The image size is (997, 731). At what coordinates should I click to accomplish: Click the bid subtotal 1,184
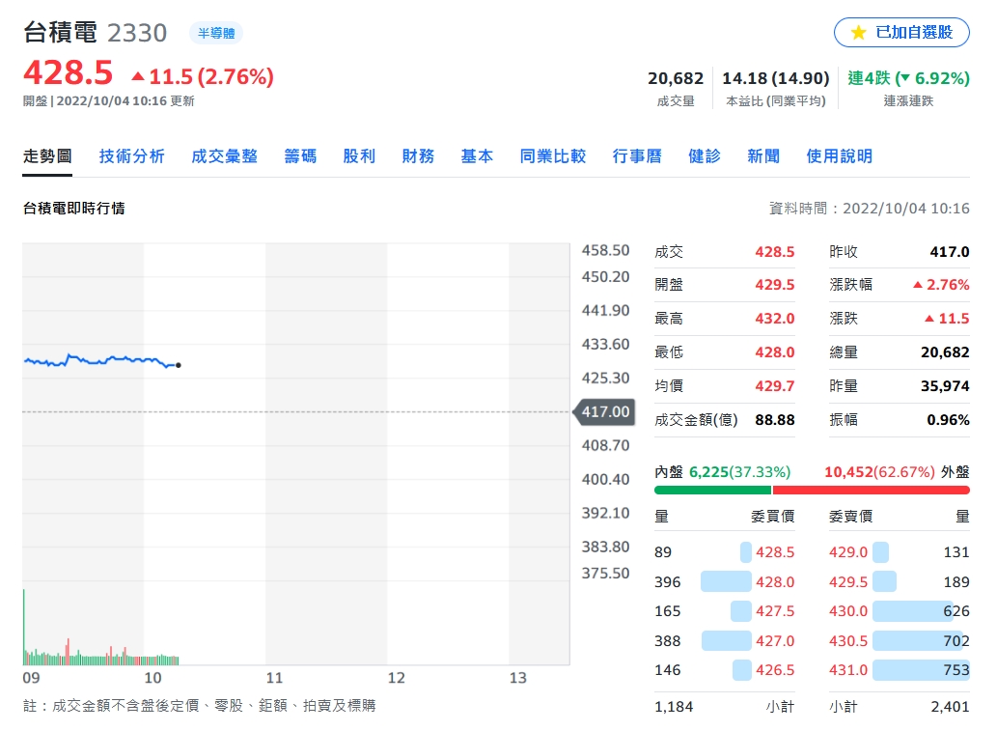674,706
